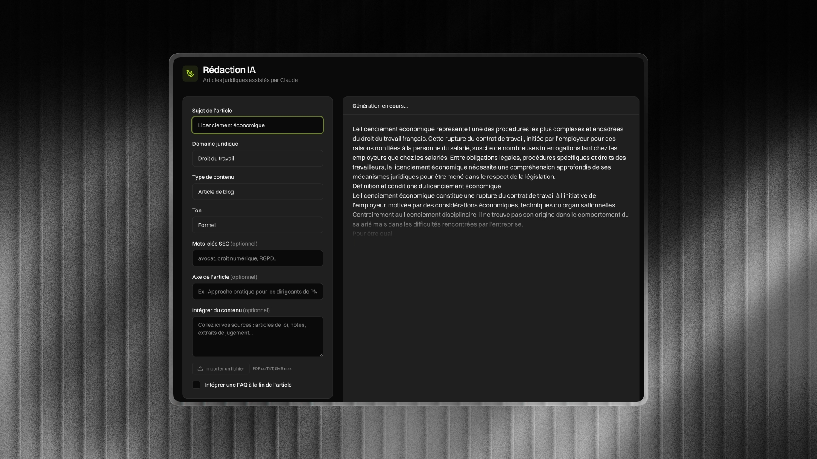Click the 'Articles juridiques assistés par Claude' subtitle
The width and height of the screenshot is (817, 459).
[250, 80]
